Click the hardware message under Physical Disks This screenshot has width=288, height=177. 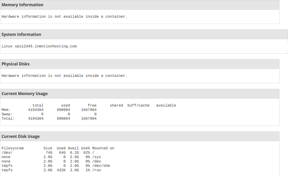(64, 76)
